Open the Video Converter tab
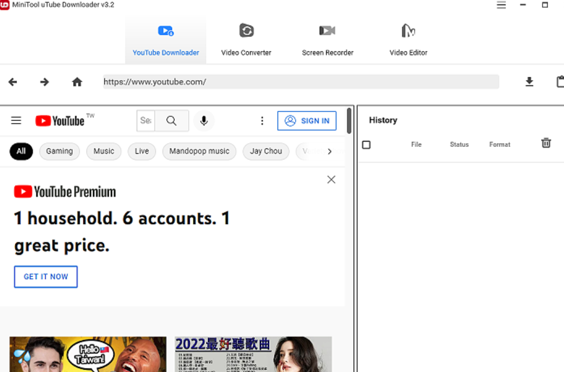 (247, 40)
